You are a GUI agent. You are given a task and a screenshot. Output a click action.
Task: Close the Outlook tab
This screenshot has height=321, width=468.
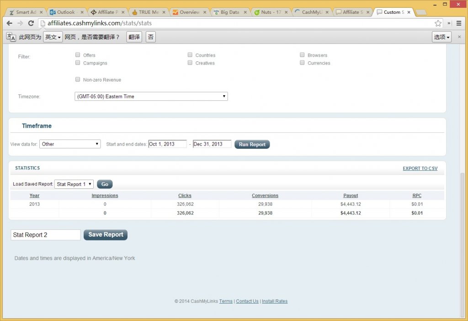[82, 12]
